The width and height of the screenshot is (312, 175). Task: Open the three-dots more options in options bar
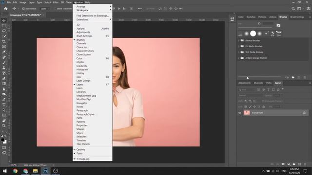point(140,9)
